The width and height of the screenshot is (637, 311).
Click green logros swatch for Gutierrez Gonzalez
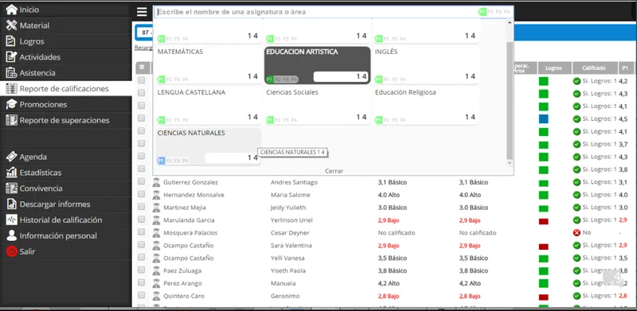[x=543, y=183]
